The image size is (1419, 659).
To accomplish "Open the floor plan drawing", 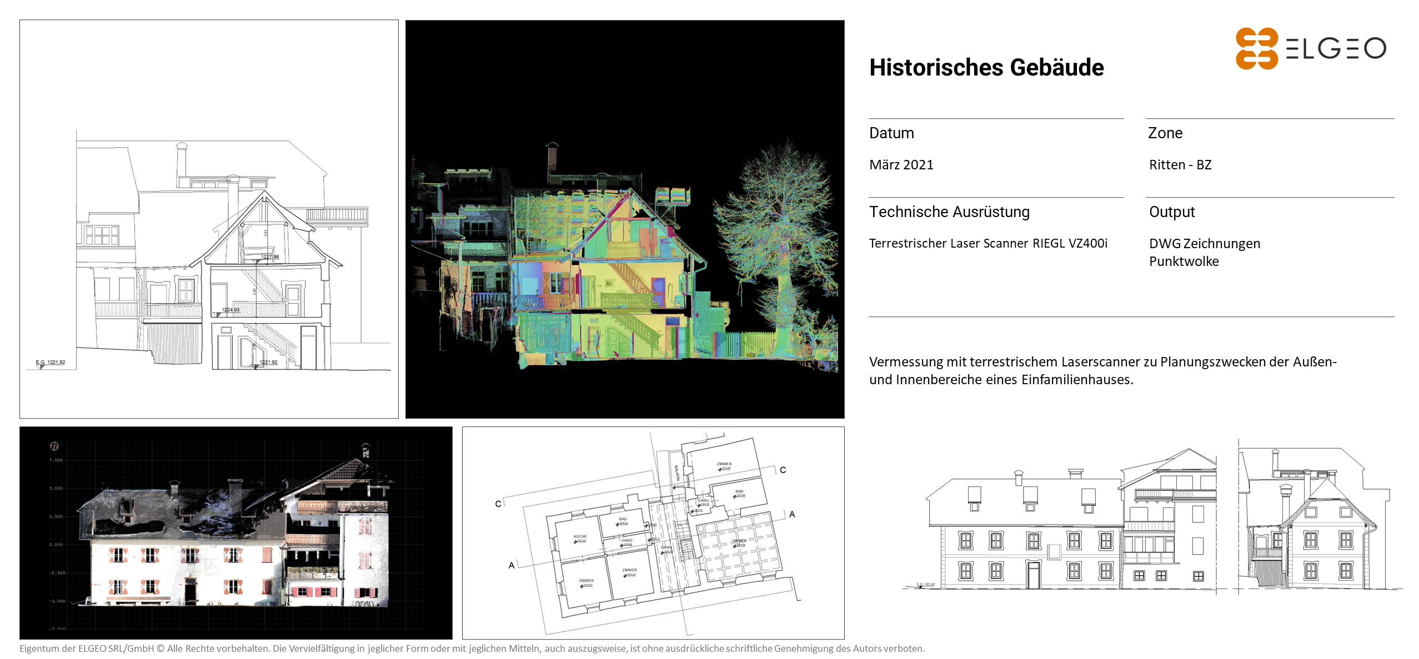I will tap(653, 533).
